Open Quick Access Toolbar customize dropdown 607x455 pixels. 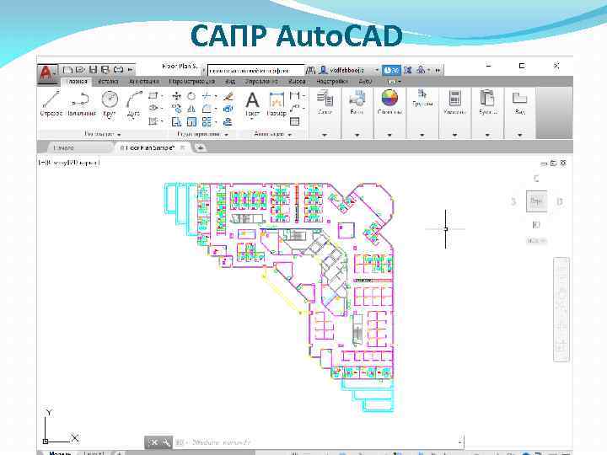tap(131, 70)
